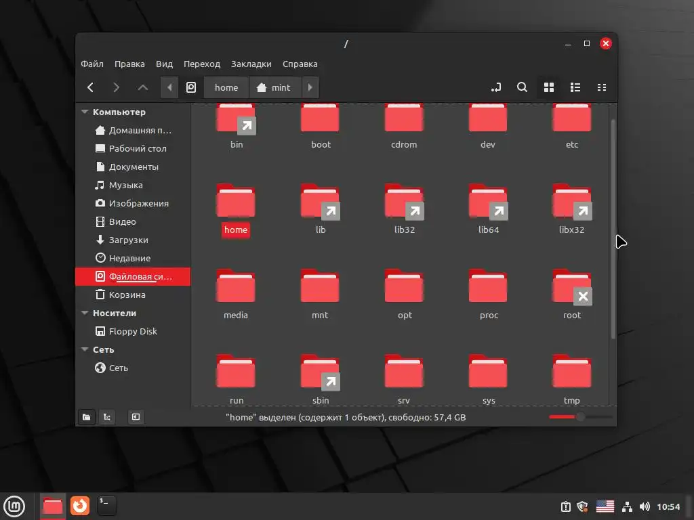Adjust the icon zoom slider
Image resolution: width=694 pixels, height=520 pixels.
(x=580, y=416)
